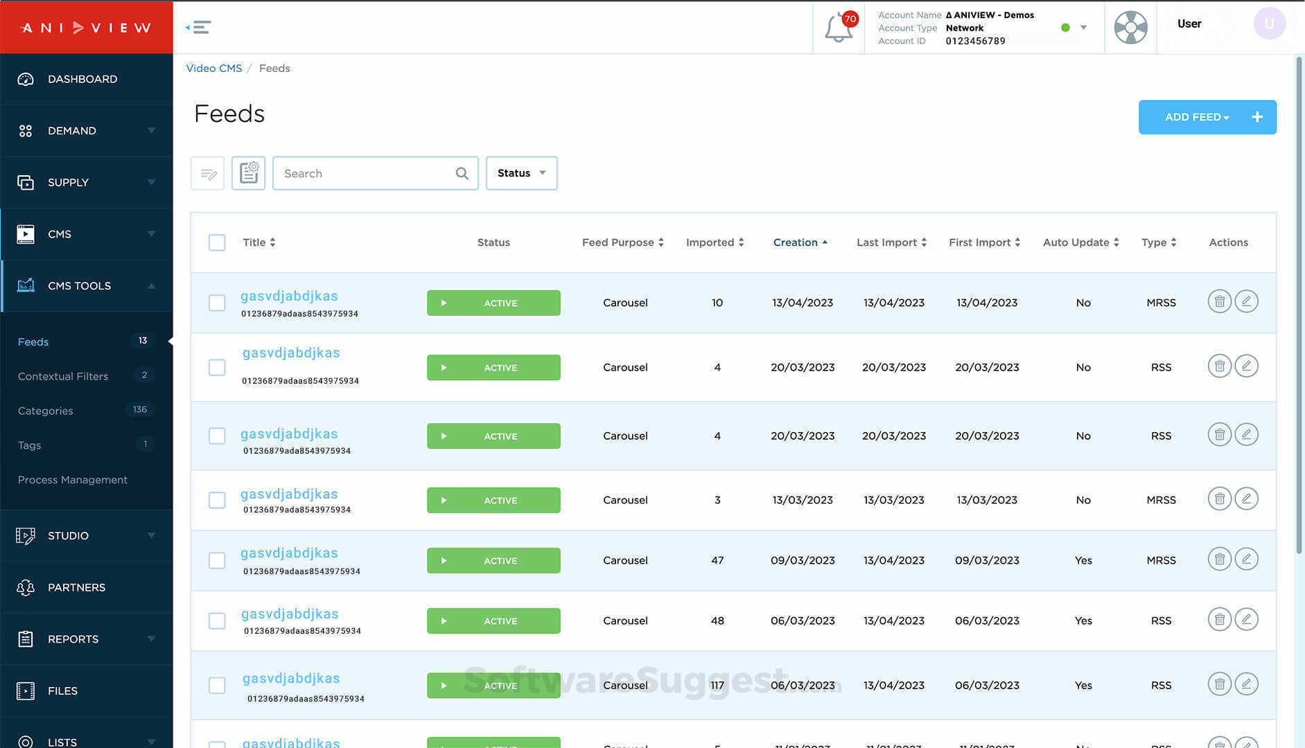Click the bulk edit metadata icon
1305x748 pixels.
pos(207,173)
